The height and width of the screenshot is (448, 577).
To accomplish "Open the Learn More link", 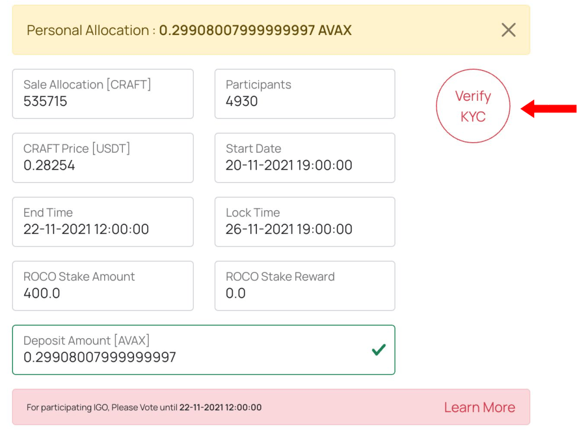I will (x=479, y=407).
